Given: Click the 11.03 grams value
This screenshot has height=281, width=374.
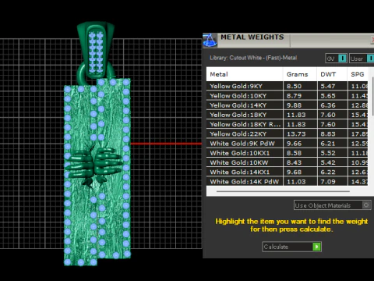Looking at the screenshot, I should point(296,182).
